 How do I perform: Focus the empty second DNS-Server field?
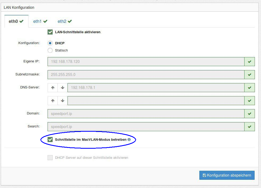tap(156, 101)
